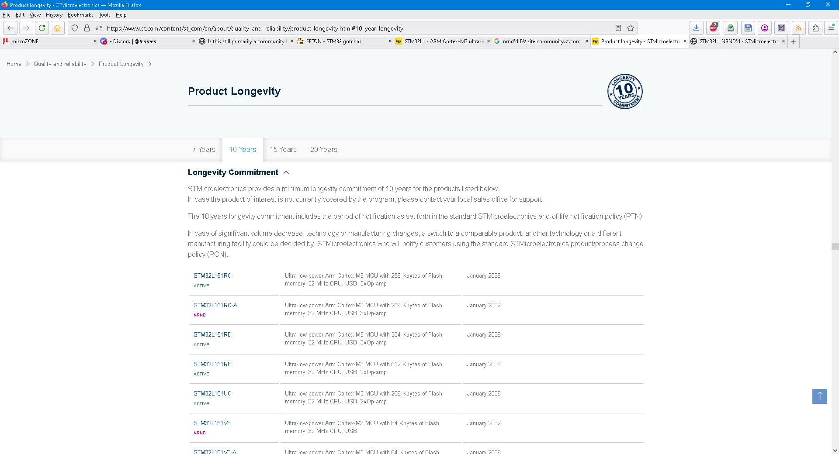Click the NRND status under STM32L151V8
The width and height of the screenshot is (839, 454).
click(200, 433)
